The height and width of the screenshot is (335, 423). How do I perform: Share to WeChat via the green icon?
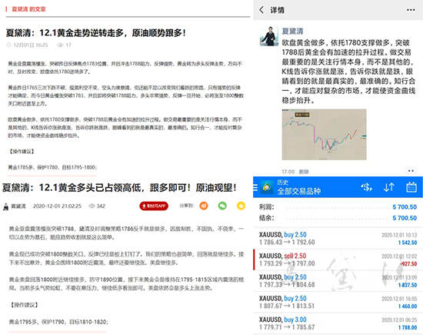(x=222, y=206)
